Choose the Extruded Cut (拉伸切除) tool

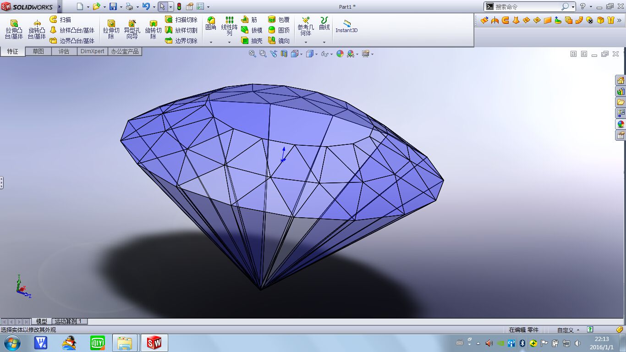pos(111,29)
